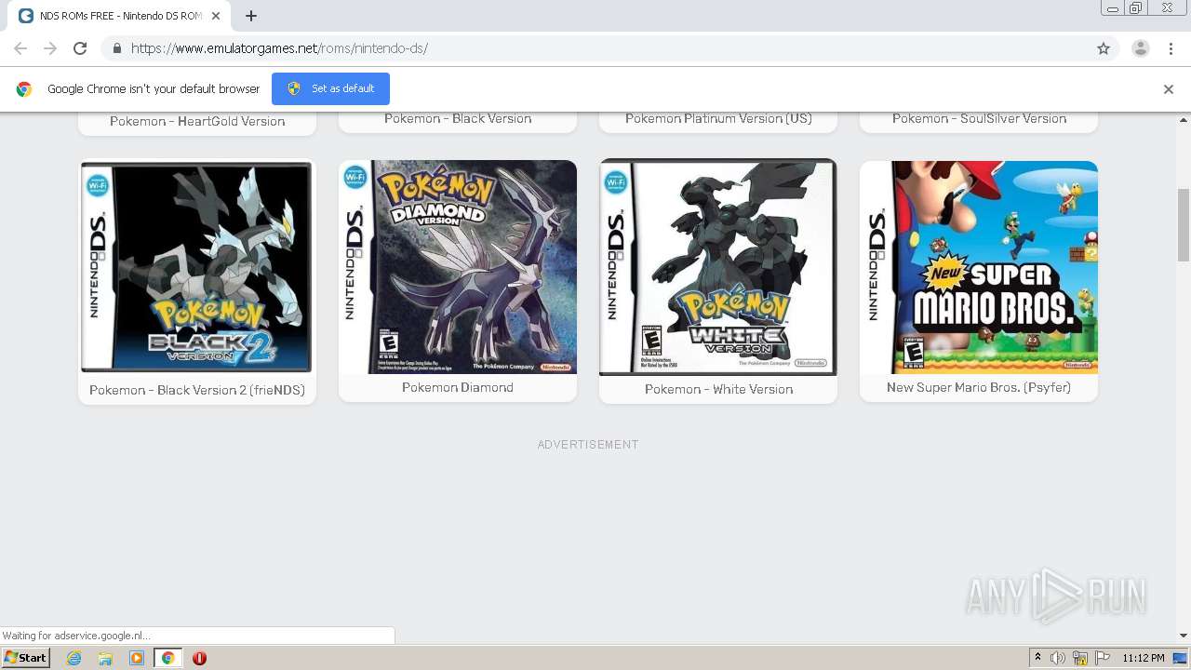Viewport: 1191px width, 670px height.
Task: Click Pokemon - Black Version title
Action: point(458,118)
